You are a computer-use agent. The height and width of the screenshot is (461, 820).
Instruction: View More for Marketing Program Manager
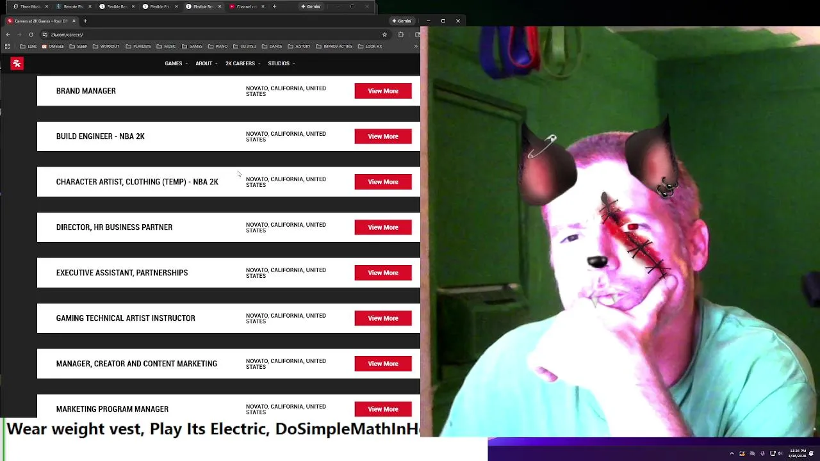pyautogui.click(x=383, y=409)
